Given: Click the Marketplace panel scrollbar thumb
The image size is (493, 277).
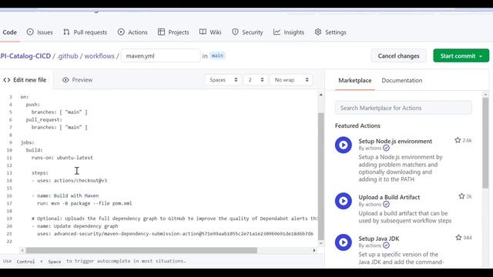Looking at the screenshot, I should tap(485, 143).
